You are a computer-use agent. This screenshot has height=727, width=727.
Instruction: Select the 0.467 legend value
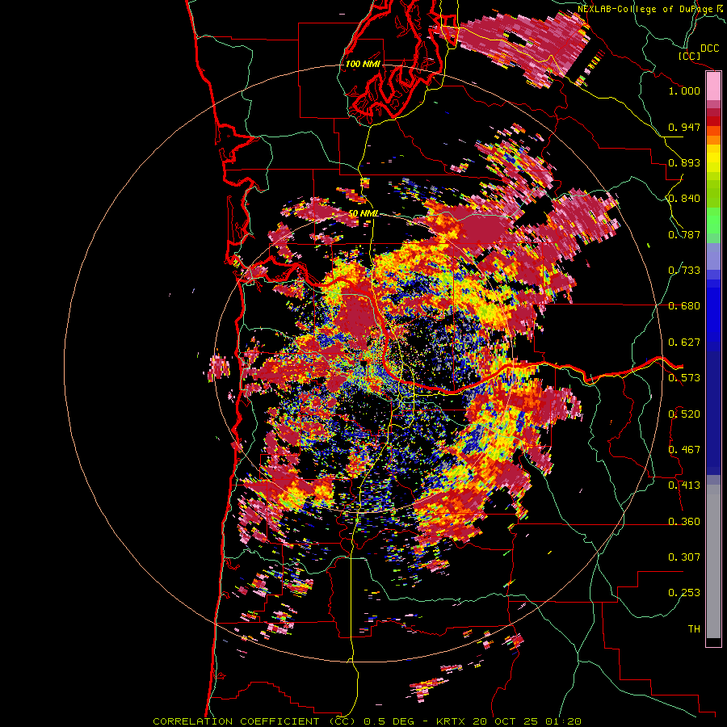[x=684, y=450]
